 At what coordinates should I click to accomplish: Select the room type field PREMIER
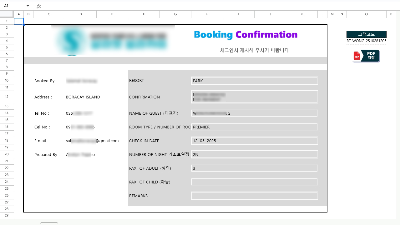click(x=254, y=127)
